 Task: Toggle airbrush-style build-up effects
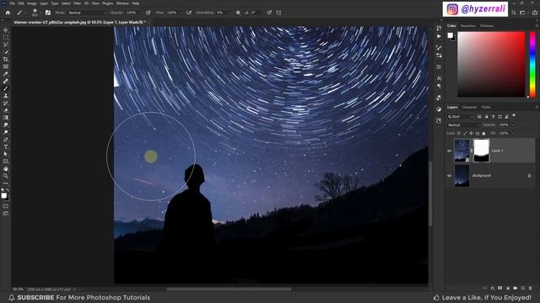[189, 13]
